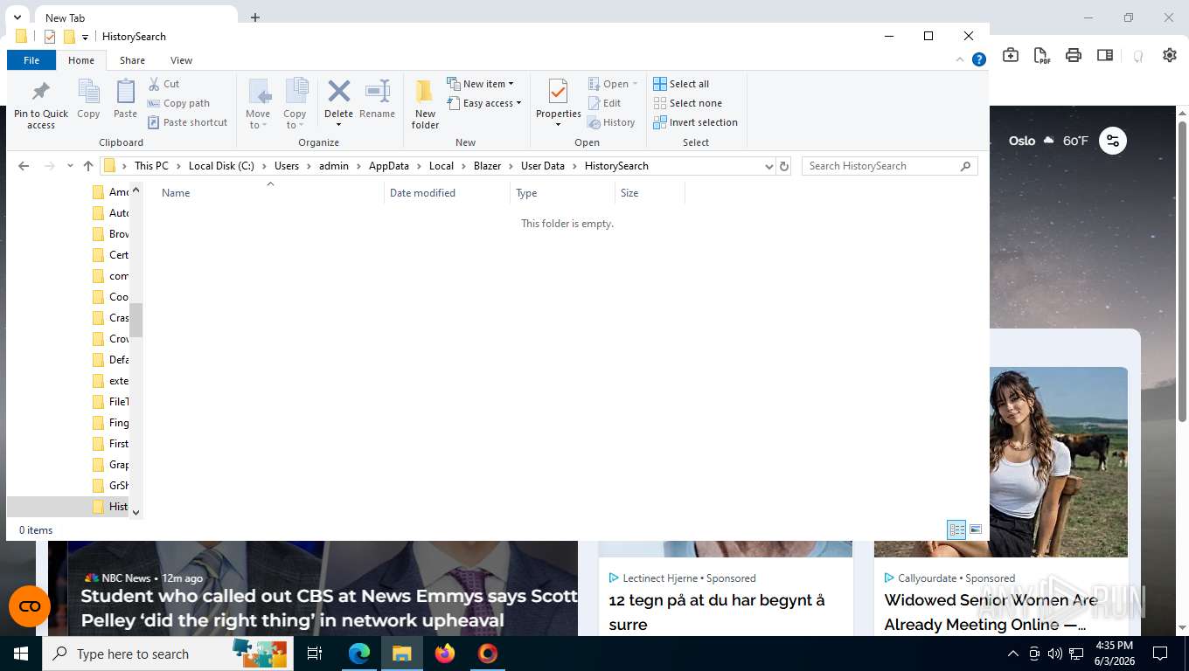1189x671 pixels.
Task: Expand address bar history dropdown
Action: click(769, 166)
